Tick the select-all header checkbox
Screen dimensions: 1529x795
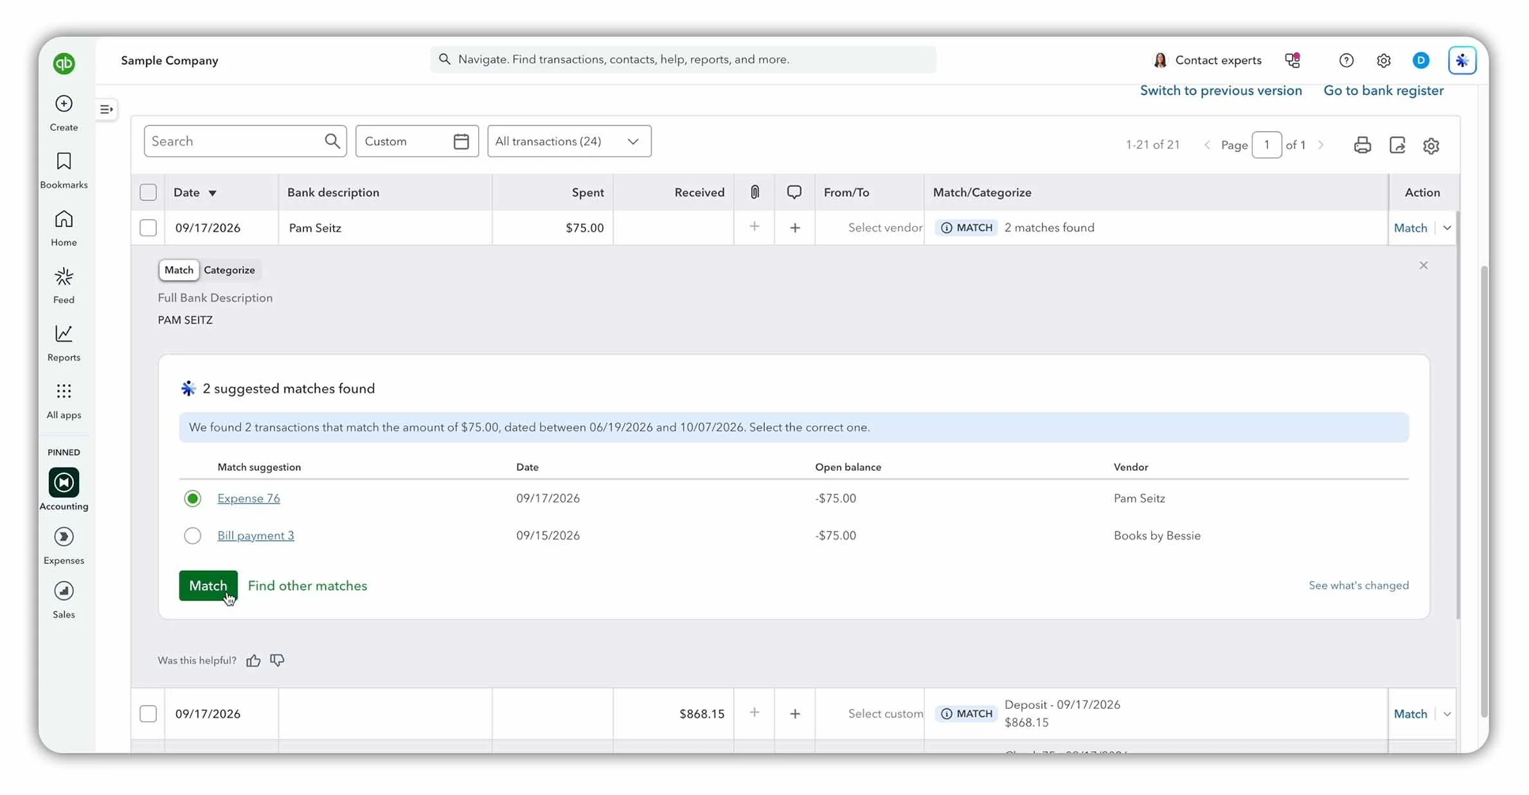pos(148,193)
